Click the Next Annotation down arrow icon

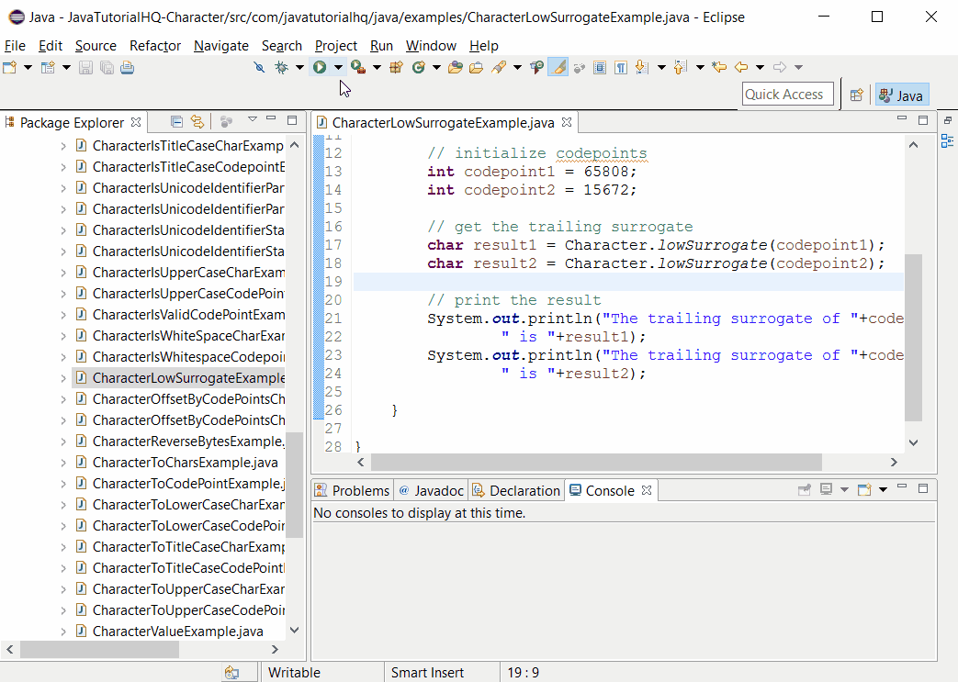click(x=641, y=67)
